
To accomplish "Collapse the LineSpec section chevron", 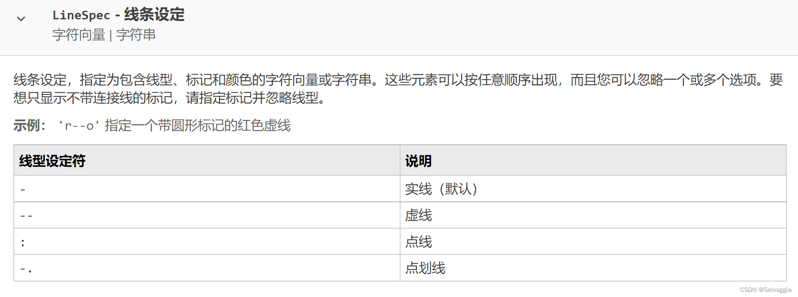I will [x=21, y=18].
